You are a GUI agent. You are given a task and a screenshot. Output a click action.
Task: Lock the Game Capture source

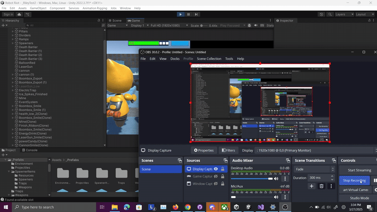tap(222, 176)
